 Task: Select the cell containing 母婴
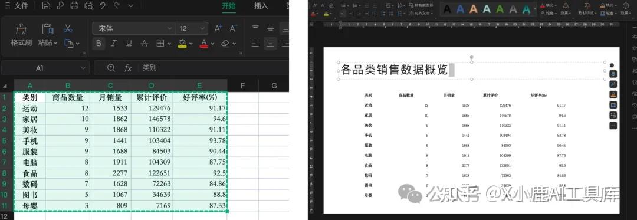click(x=29, y=206)
